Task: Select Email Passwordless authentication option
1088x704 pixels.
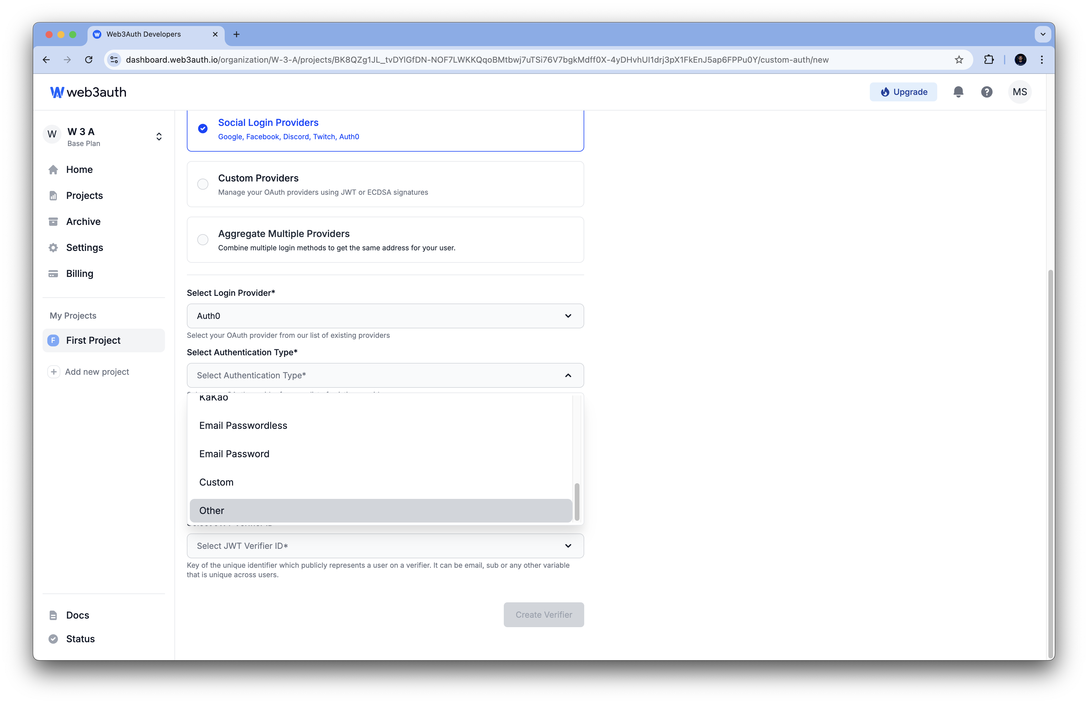Action: 243,425
